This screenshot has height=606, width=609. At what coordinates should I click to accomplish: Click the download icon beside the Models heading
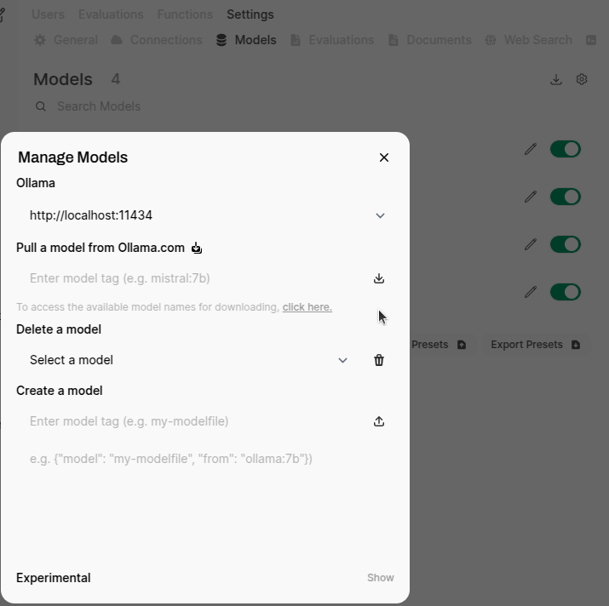tap(556, 79)
